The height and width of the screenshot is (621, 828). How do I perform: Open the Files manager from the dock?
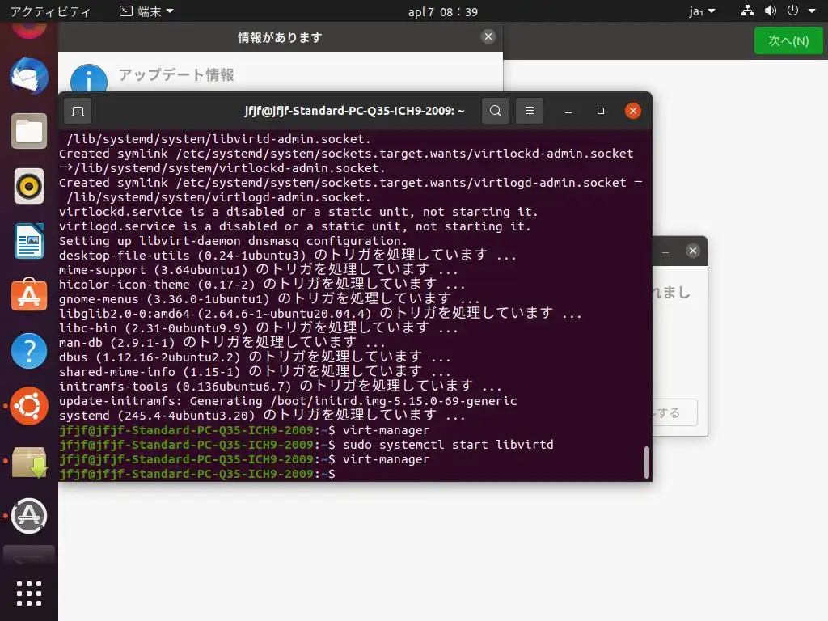(29, 131)
